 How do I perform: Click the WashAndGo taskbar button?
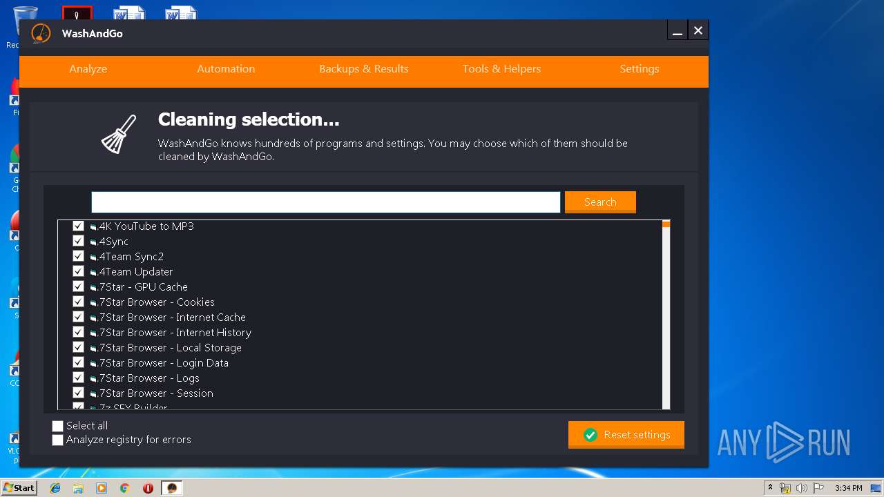[172, 488]
